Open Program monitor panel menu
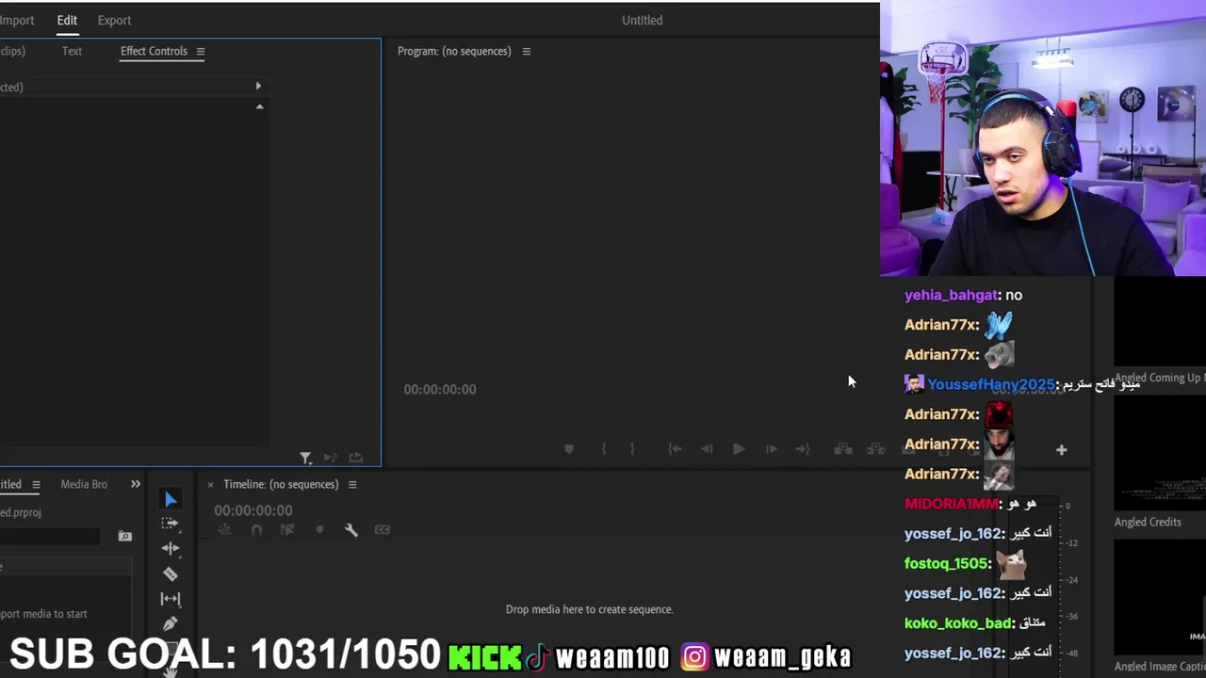 (x=526, y=52)
